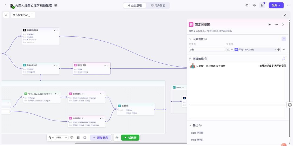Click the 添加节点 button

click(100, 138)
